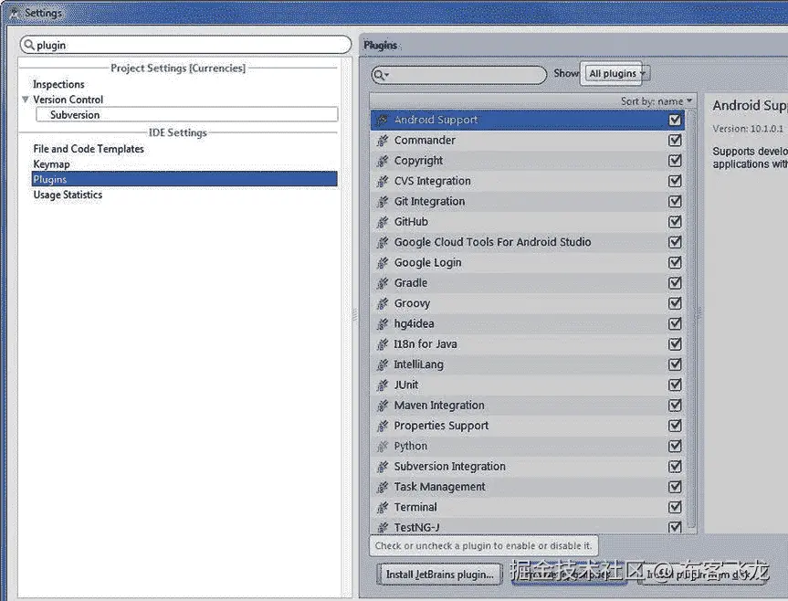
Task: Click the Google Login plugin icon
Action: coord(383,263)
